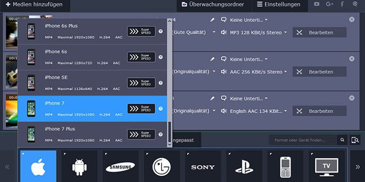This screenshot has height=182, width=365.
Task: Click Bearbeiten for the second file
Action: pos(320,71)
